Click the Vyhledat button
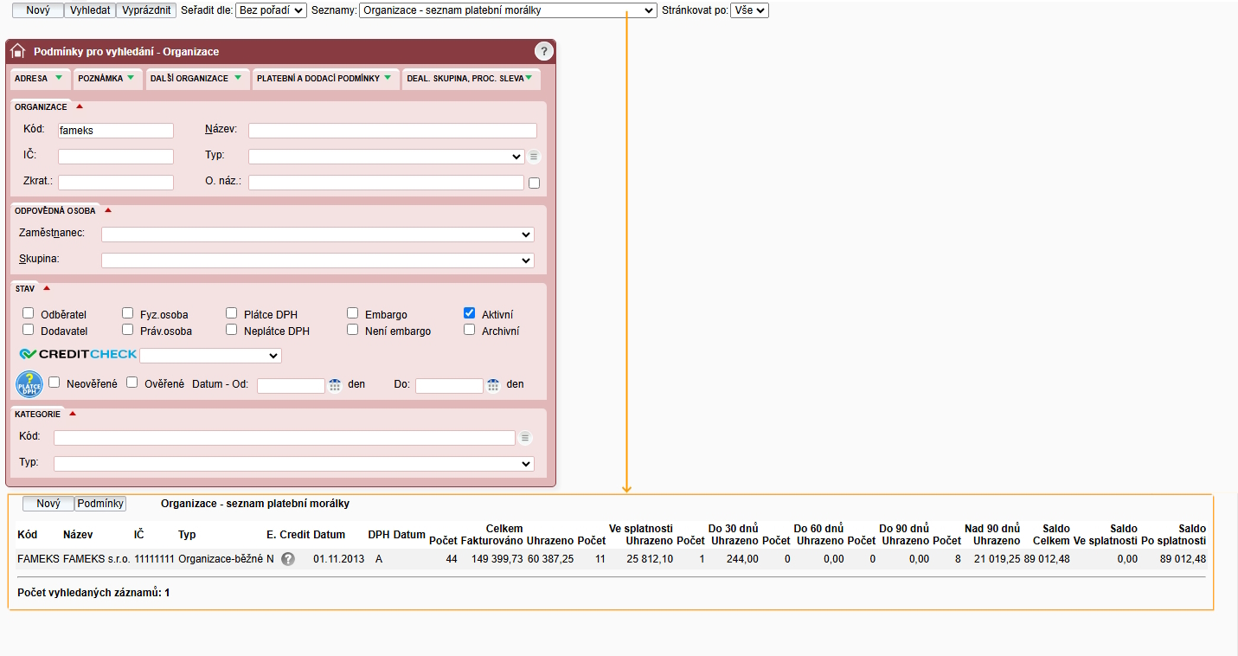The height and width of the screenshot is (656, 1238). [90, 10]
